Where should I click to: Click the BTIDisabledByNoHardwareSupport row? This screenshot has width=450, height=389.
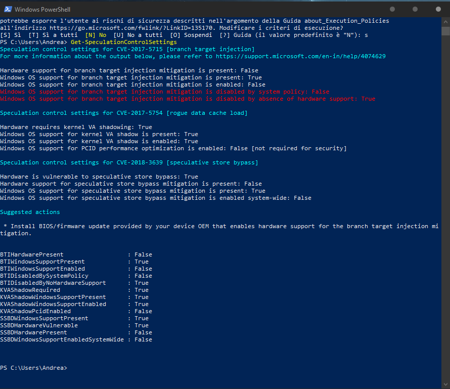pos(74,283)
